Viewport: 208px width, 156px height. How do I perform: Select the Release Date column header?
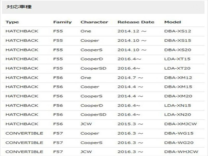[x=136, y=22]
